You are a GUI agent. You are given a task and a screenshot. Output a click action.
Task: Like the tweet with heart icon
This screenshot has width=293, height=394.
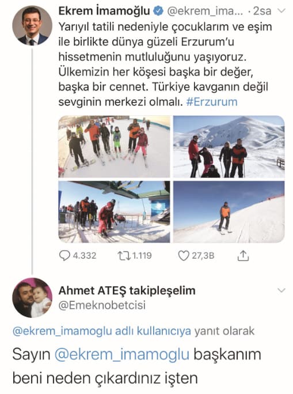(x=184, y=256)
